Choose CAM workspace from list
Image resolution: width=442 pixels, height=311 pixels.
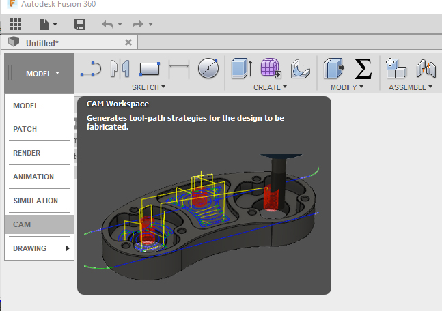(x=39, y=224)
